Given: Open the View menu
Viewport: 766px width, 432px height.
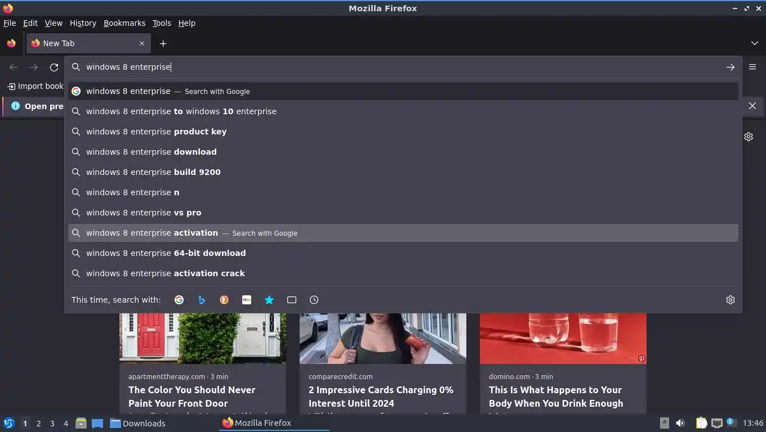Looking at the screenshot, I should 54,23.
